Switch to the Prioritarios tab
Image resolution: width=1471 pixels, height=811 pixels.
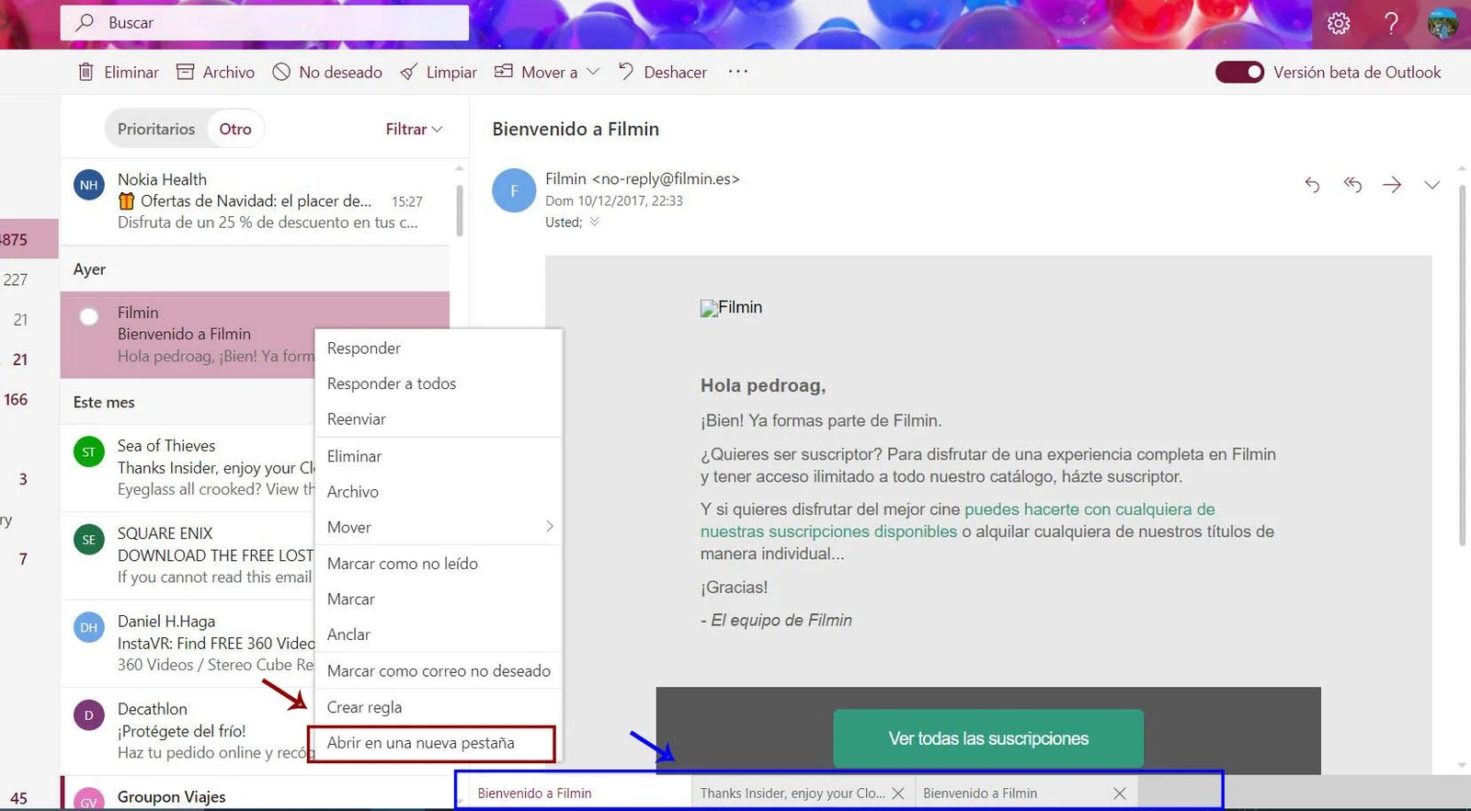tap(156, 129)
